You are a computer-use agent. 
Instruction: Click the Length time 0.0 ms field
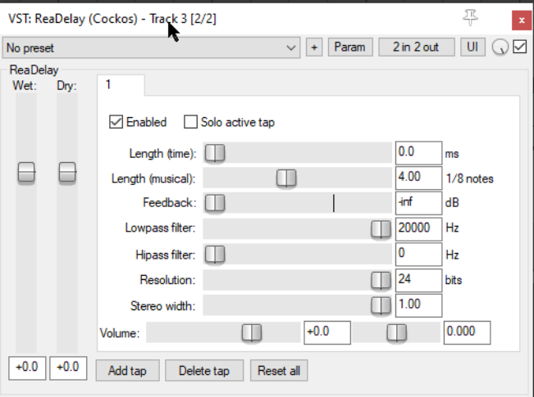point(418,153)
